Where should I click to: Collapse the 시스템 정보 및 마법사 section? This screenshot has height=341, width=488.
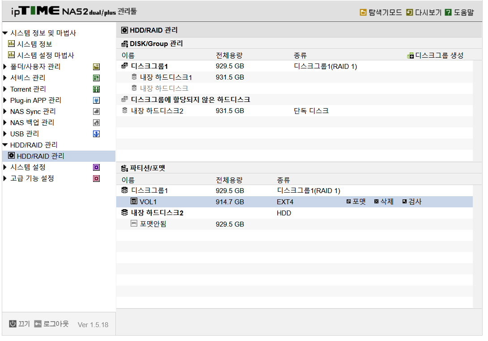(x=5, y=33)
